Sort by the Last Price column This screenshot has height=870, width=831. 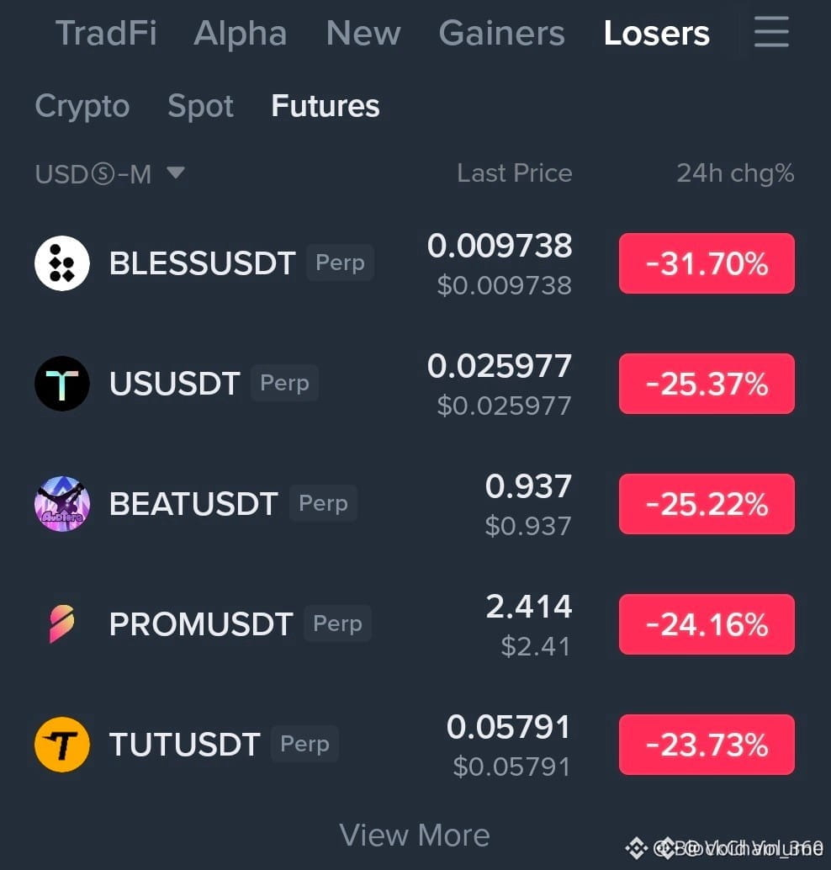point(514,173)
